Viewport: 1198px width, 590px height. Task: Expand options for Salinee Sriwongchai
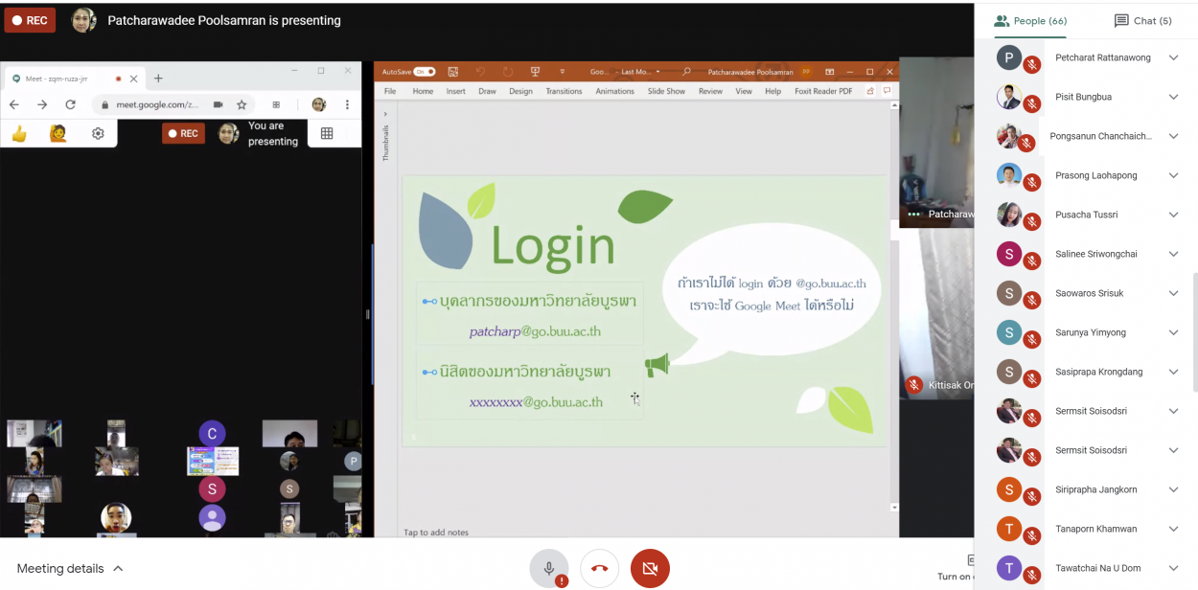(1173, 254)
